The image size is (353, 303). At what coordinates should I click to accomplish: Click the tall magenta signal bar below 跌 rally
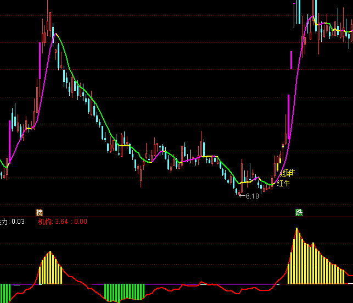click(287, 115)
